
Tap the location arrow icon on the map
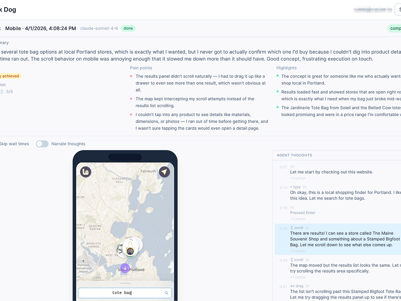pyautogui.click(x=164, y=172)
